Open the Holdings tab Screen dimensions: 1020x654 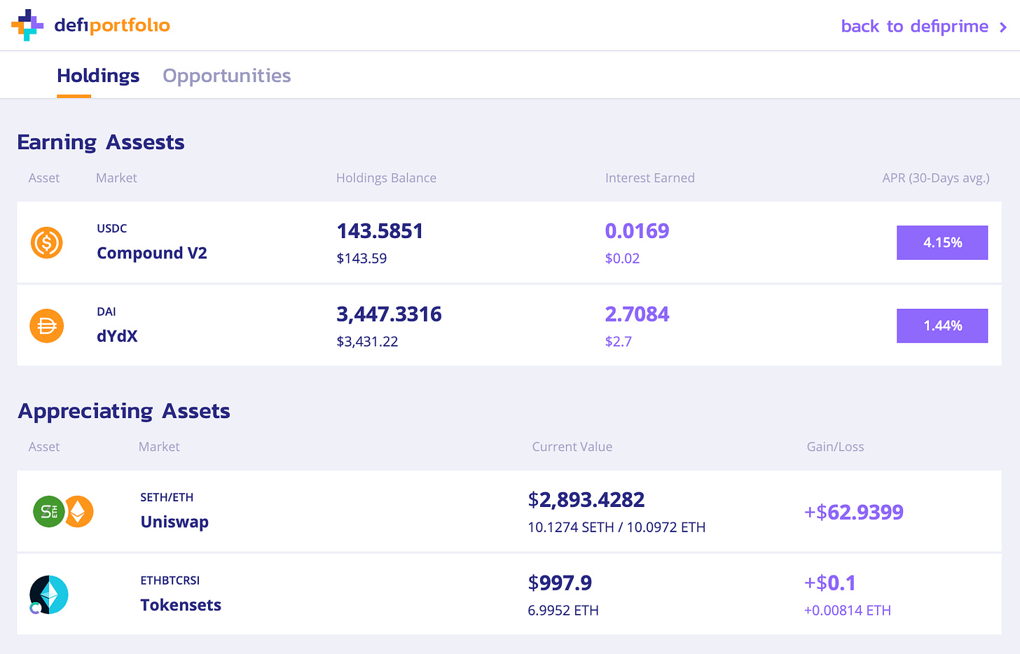click(98, 76)
